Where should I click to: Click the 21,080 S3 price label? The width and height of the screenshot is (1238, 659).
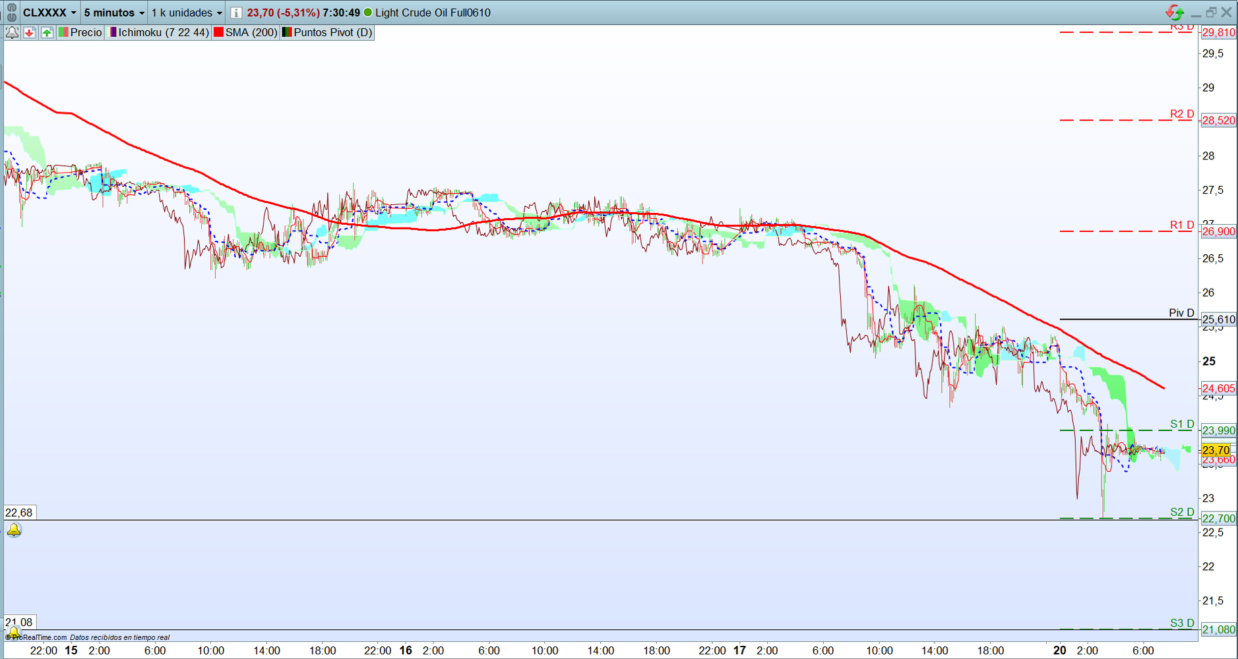click(1218, 629)
